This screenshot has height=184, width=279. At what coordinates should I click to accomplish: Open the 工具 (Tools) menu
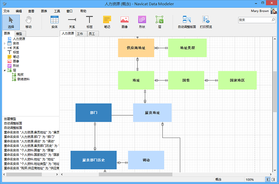pyautogui.click(x=57, y=11)
